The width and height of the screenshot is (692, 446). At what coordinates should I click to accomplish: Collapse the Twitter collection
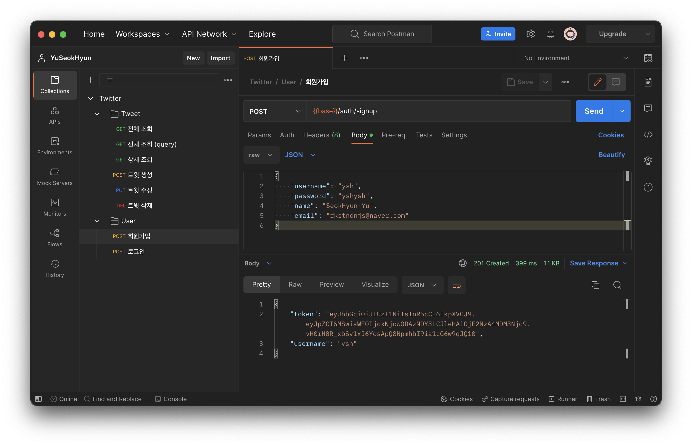pos(90,99)
